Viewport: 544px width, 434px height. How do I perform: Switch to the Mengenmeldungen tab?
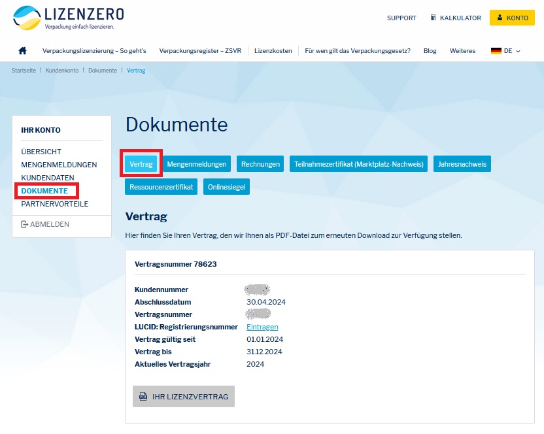click(197, 164)
